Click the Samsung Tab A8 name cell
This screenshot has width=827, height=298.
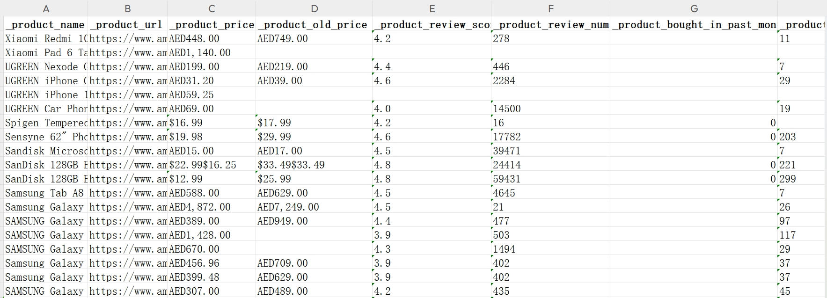coord(46,193)
